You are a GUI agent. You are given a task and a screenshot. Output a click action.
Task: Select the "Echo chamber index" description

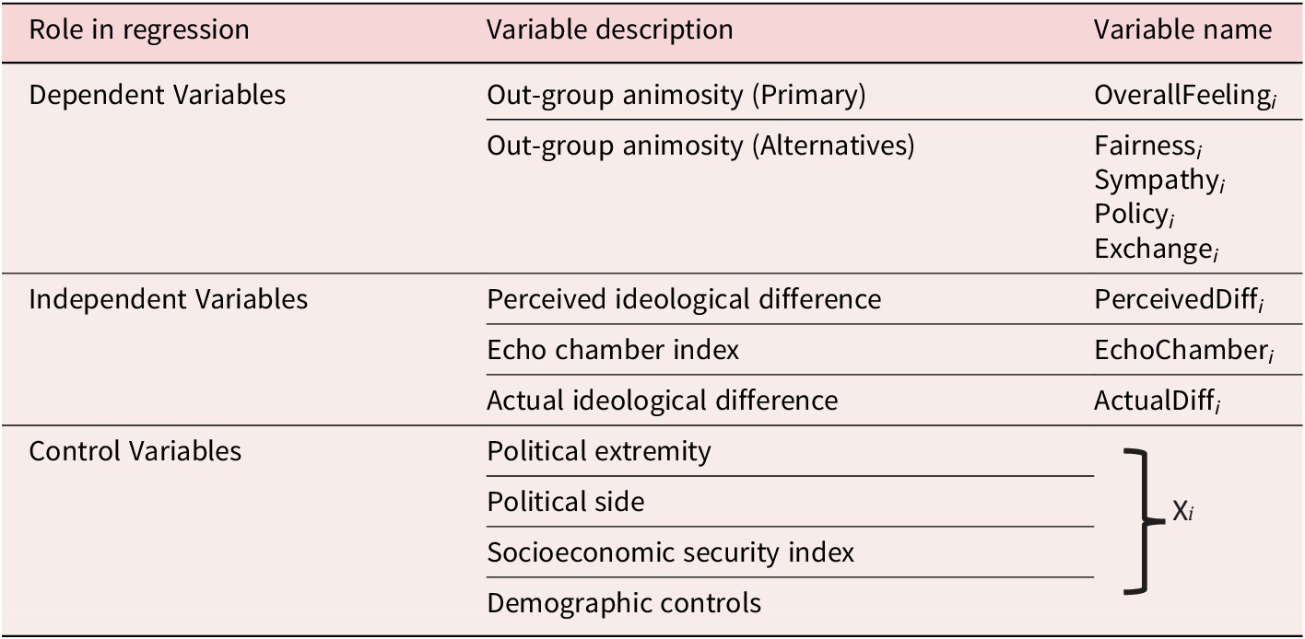click(x=613, y=350)
